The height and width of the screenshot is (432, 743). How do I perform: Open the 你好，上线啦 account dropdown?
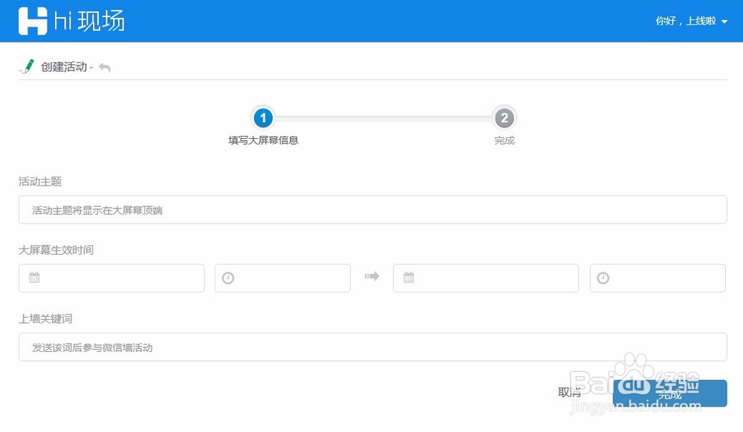[684, 21]
